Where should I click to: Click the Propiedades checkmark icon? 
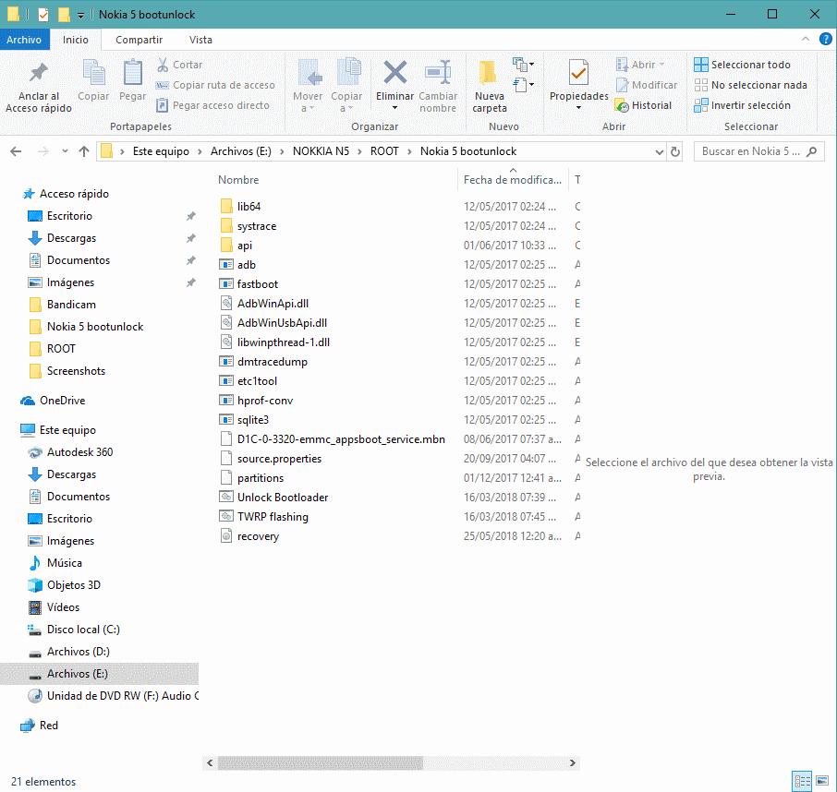578,73
